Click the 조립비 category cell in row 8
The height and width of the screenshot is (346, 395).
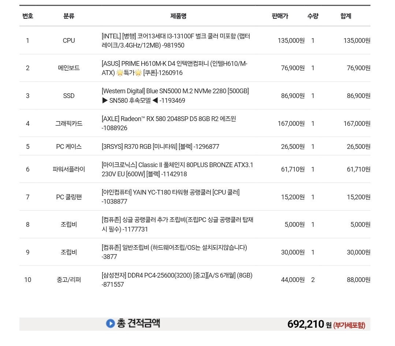pyautogui.click(x=69, y=225)
